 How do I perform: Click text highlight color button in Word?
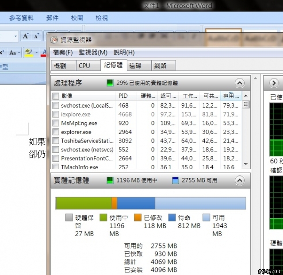[29, 53]
